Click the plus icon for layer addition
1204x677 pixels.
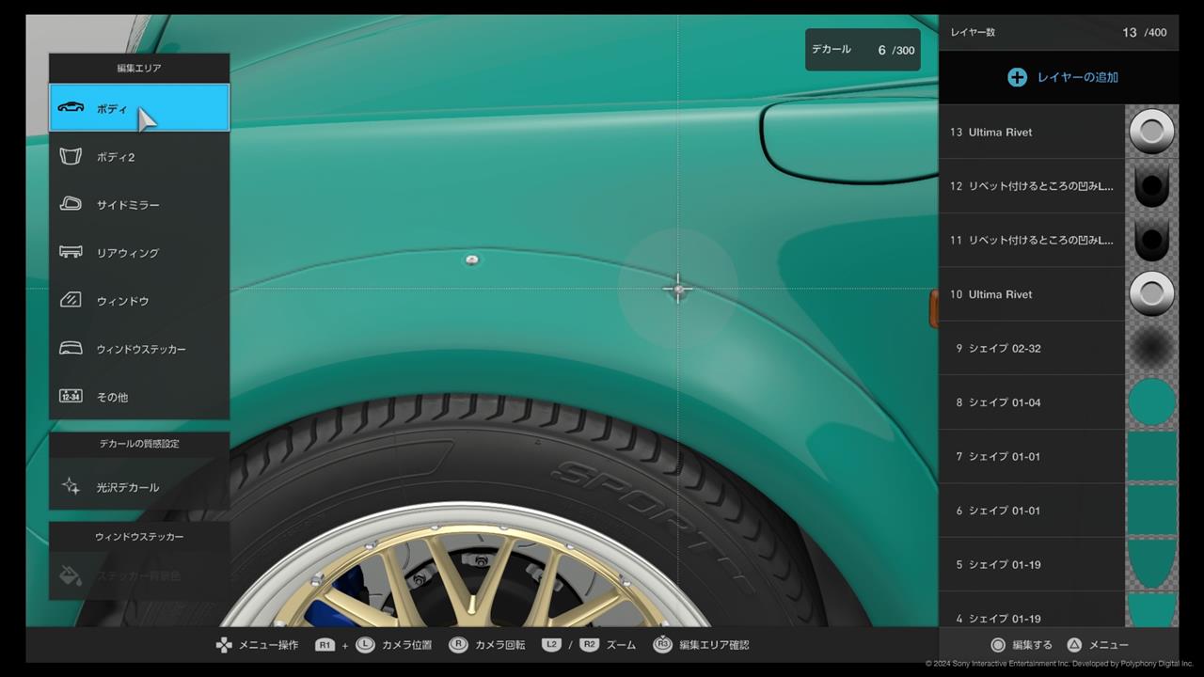(1017, 77)
